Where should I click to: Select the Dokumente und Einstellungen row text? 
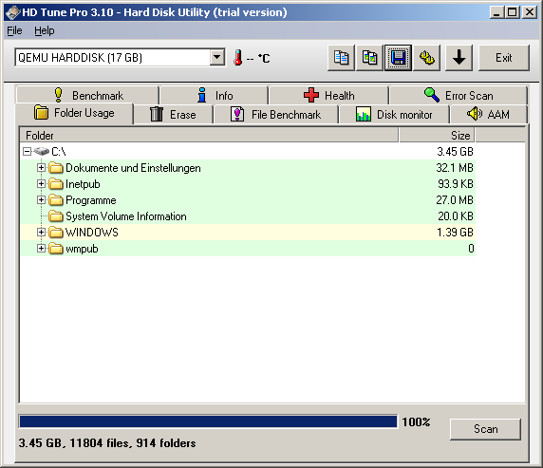133,168
